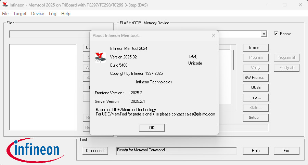
Task: Open the Log menu
Action: (x=52, y=14)
